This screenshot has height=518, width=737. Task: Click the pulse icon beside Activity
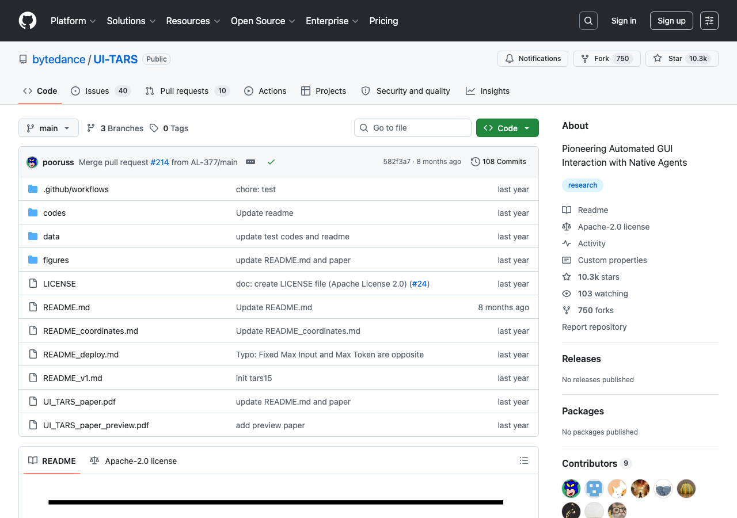tap(567, 243)
